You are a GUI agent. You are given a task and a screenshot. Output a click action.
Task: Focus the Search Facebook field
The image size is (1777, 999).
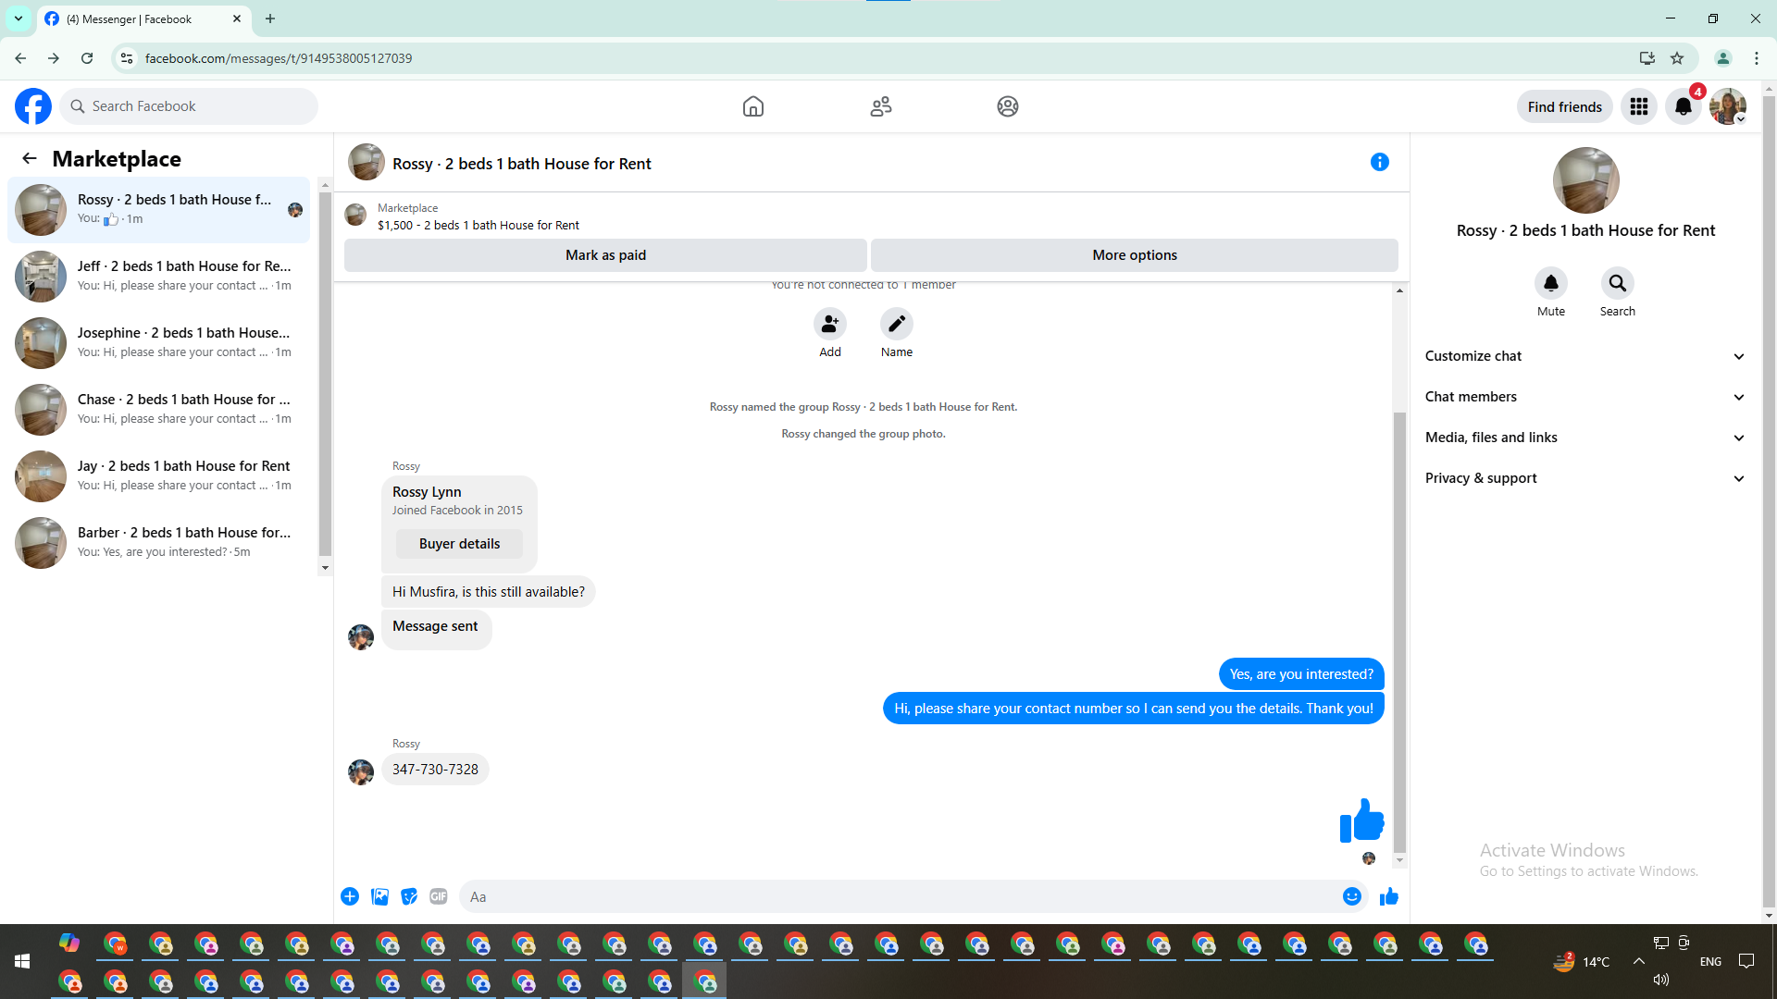[x=189, y=106]
